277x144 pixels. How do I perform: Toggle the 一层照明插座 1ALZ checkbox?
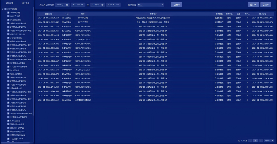[x=8, y=131]
